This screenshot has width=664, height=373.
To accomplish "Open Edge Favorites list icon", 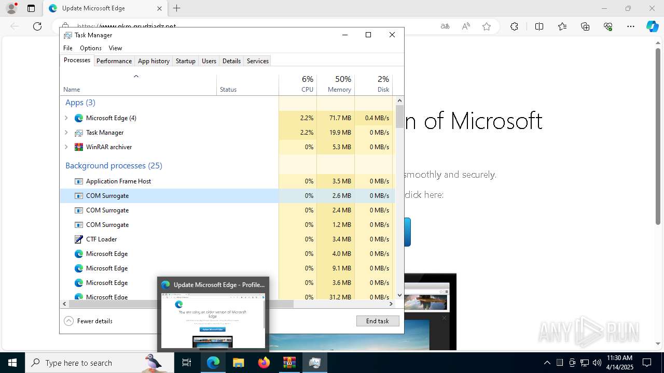I will [562, 26].
